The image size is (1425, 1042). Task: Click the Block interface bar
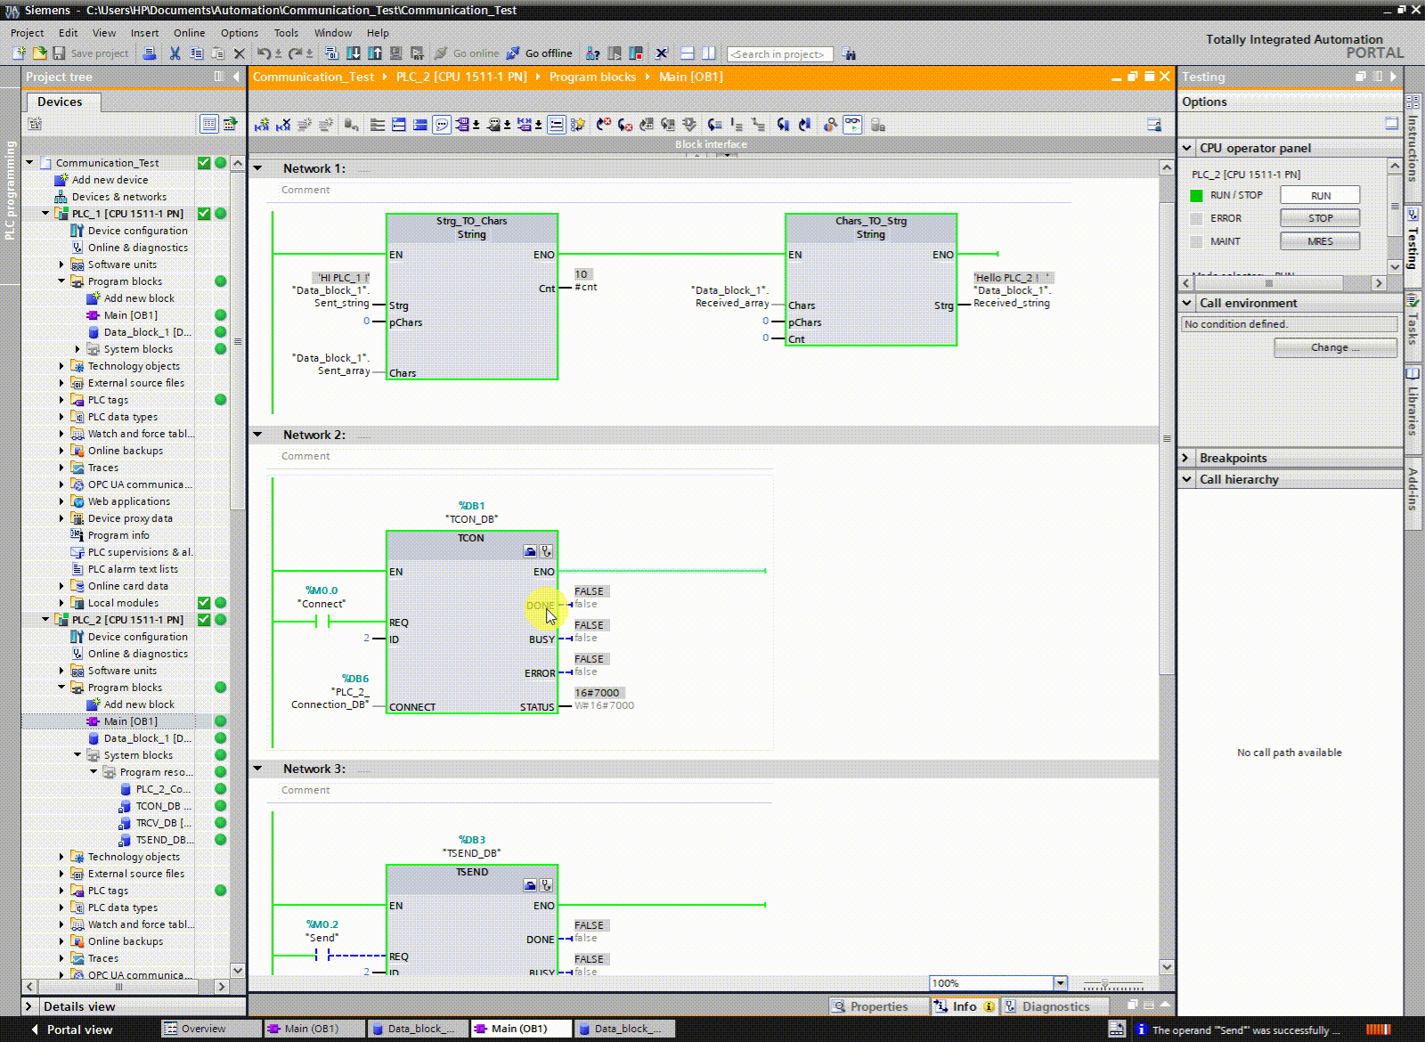coord(711,144)
